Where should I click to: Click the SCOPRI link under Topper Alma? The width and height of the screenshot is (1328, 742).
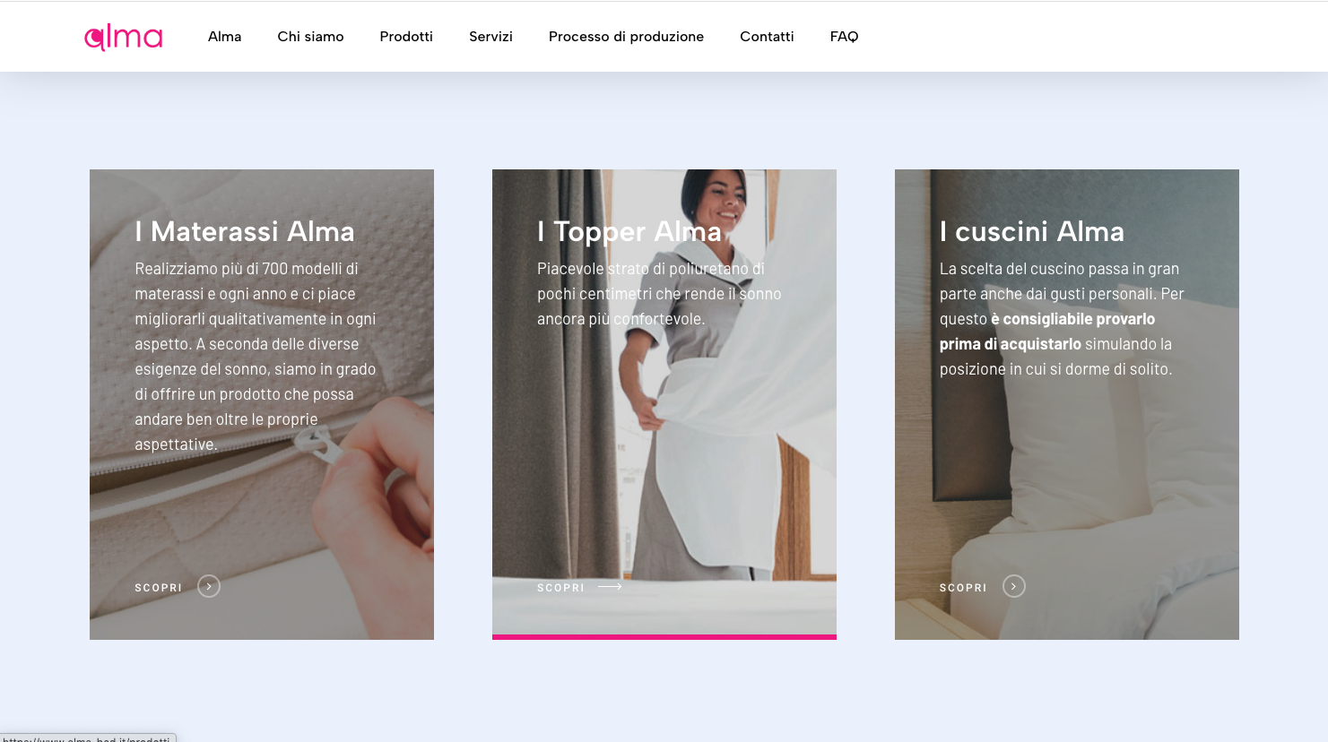560,588
